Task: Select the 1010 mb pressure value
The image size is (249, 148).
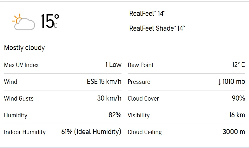Action: point(234,82)
